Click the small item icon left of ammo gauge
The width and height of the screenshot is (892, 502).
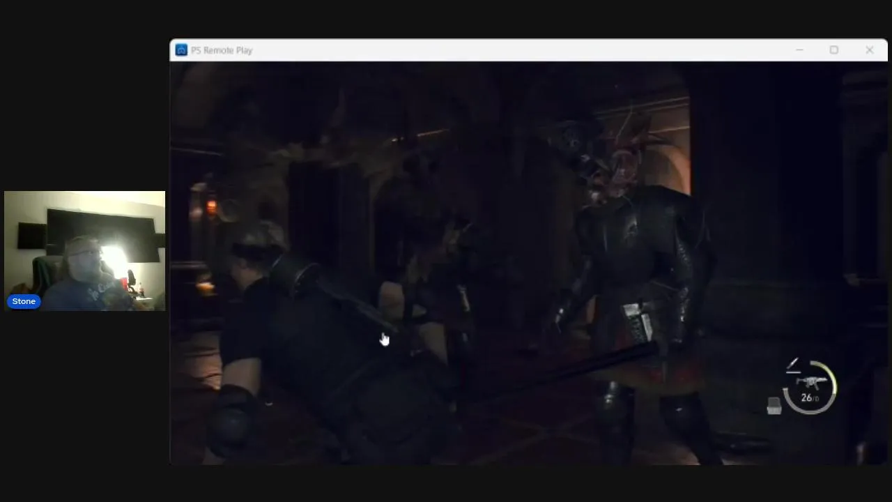point(774,406)
